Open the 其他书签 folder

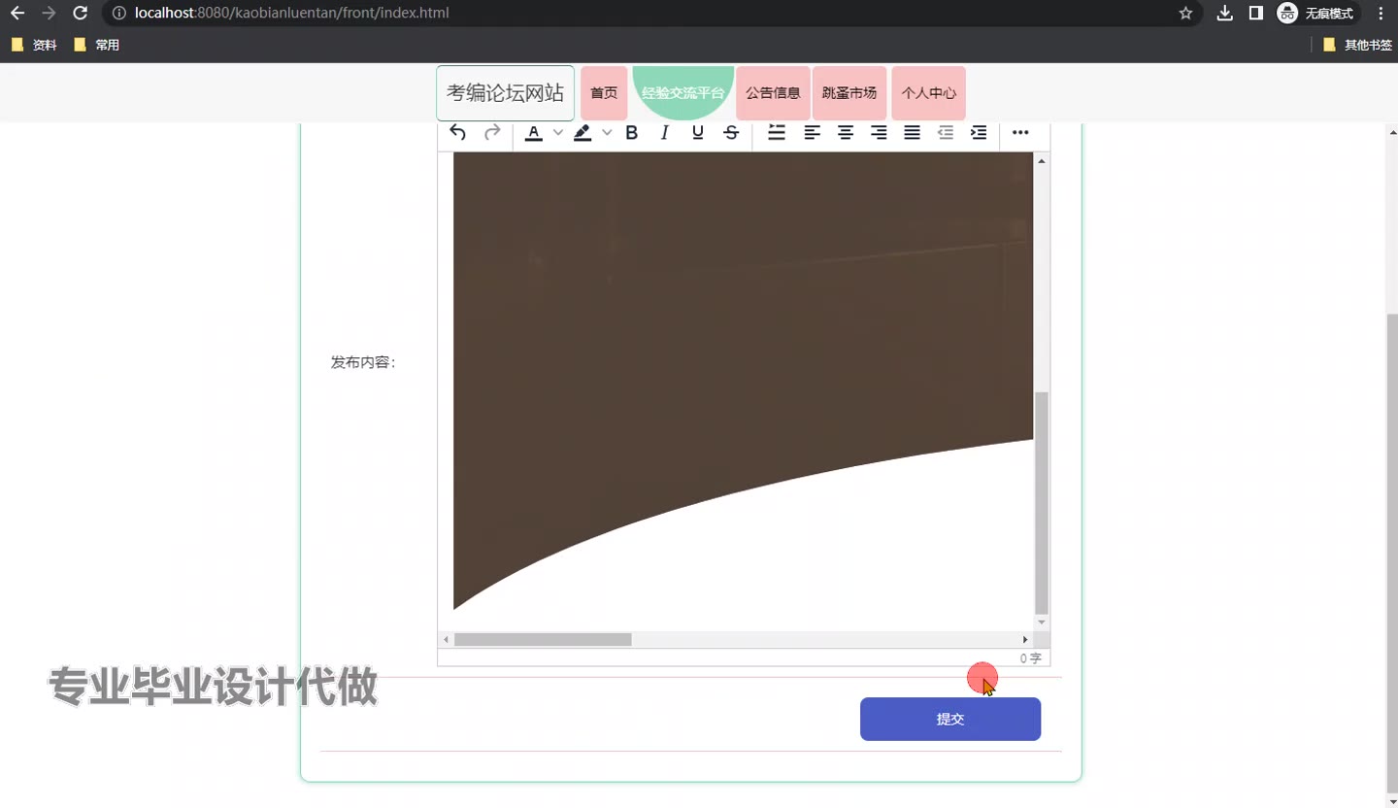click(x=1357, y=45)
